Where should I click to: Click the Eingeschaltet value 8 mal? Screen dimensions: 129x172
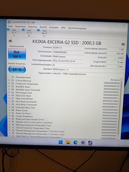[x=115, y=62]
